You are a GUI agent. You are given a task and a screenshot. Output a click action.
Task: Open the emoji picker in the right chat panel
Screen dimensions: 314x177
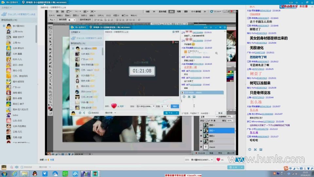[x=250, y=149]
